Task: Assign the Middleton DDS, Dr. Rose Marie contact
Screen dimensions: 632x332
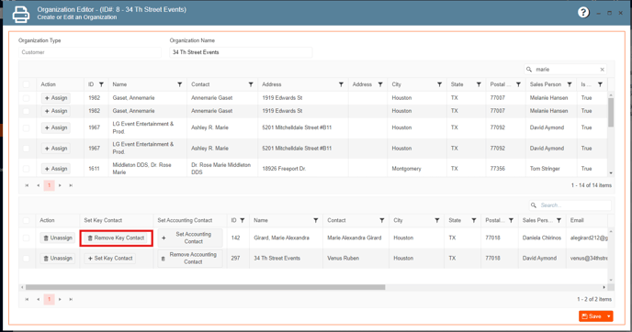Action: [x=56, y=169]
